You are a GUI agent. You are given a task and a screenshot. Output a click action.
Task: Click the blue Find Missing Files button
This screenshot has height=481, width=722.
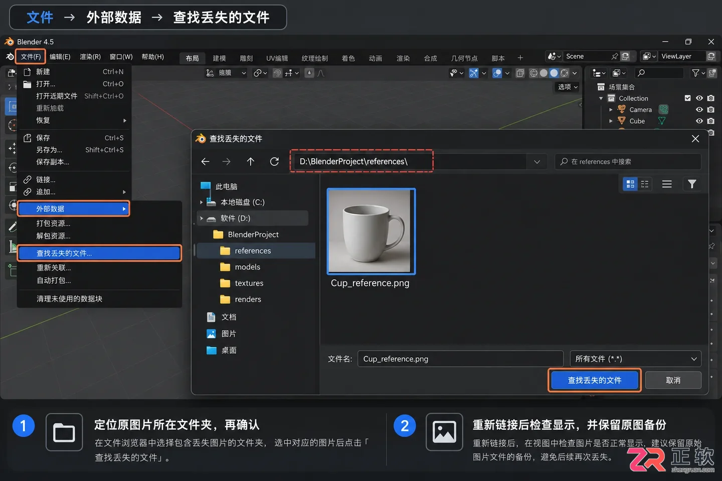[595, 380]
